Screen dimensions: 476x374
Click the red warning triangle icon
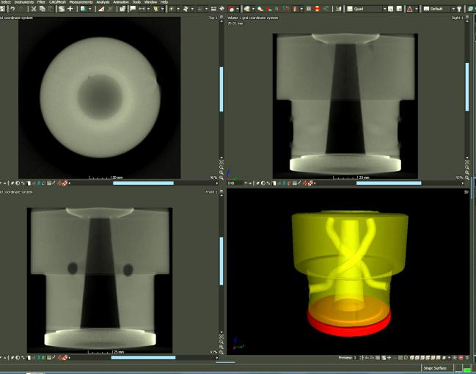coord(409,9)
